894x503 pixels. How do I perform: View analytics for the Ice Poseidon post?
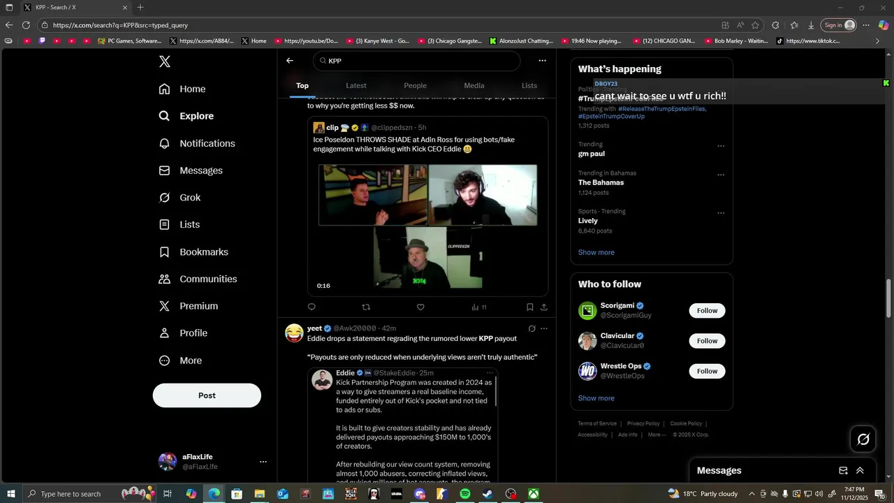(478, 307)
